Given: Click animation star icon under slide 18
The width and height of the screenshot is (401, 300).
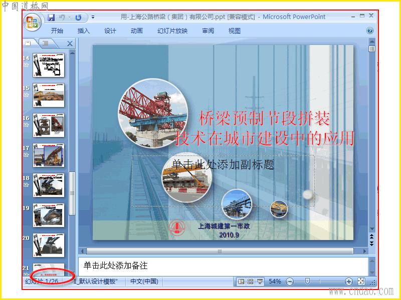Looking at the screenshot, I should [x=26, y=184].
